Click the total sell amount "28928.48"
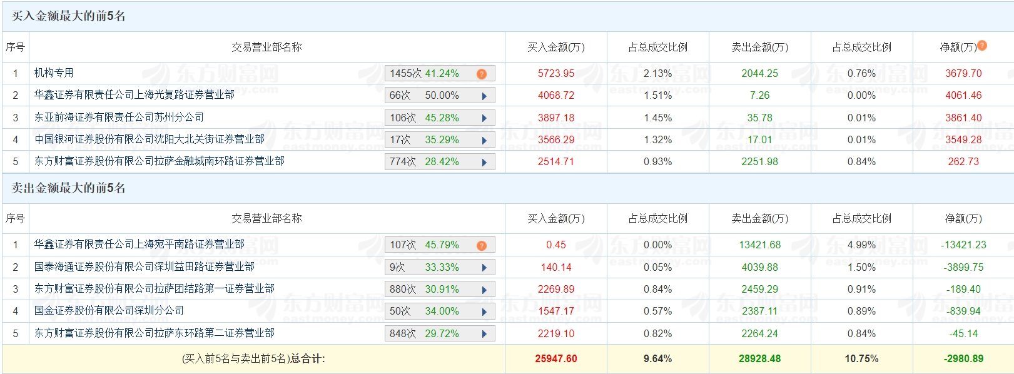The image size is (1014, 374). [760, 359]
